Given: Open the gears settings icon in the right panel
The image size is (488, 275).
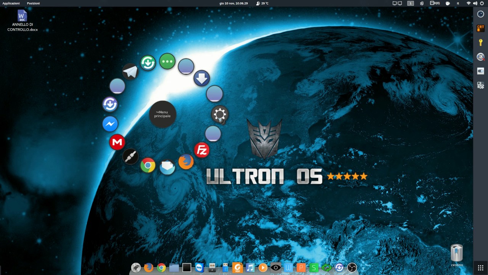Looking at the screenshot, I should (480, 85).
